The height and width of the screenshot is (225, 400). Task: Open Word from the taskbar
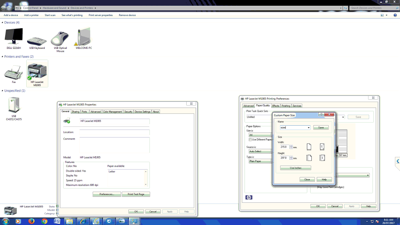[57, 221]
